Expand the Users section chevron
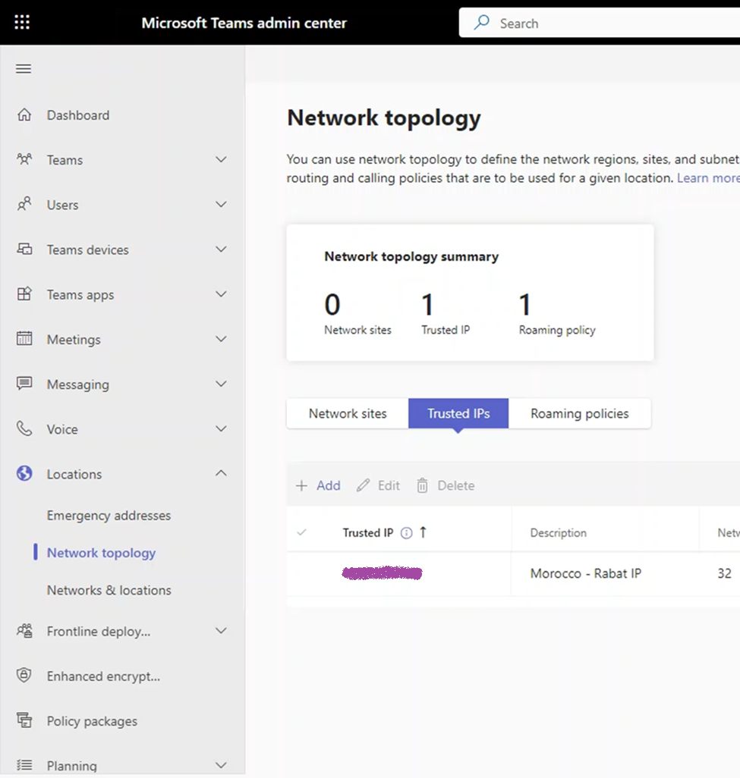740x778 pixels. click(x=221, y=205)
